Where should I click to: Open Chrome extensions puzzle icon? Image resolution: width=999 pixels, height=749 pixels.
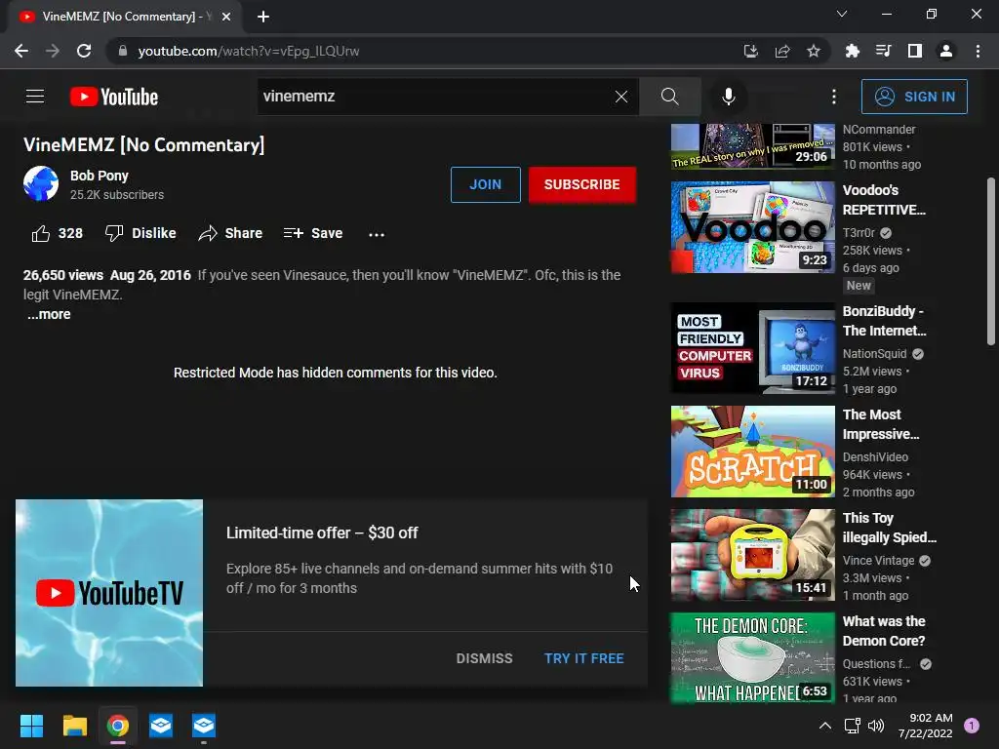point(853,51)
